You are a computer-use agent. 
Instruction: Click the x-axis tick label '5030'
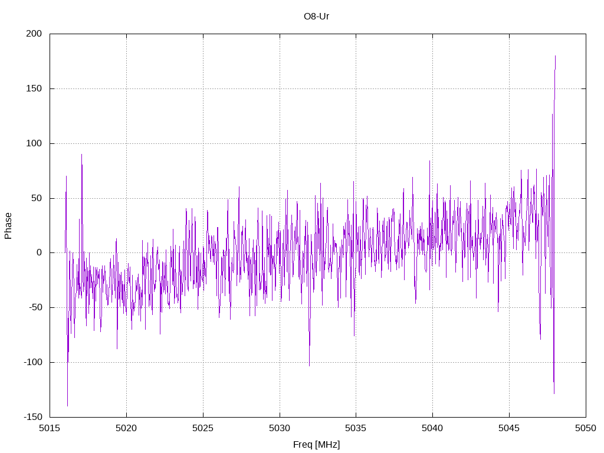pos(280,428)
